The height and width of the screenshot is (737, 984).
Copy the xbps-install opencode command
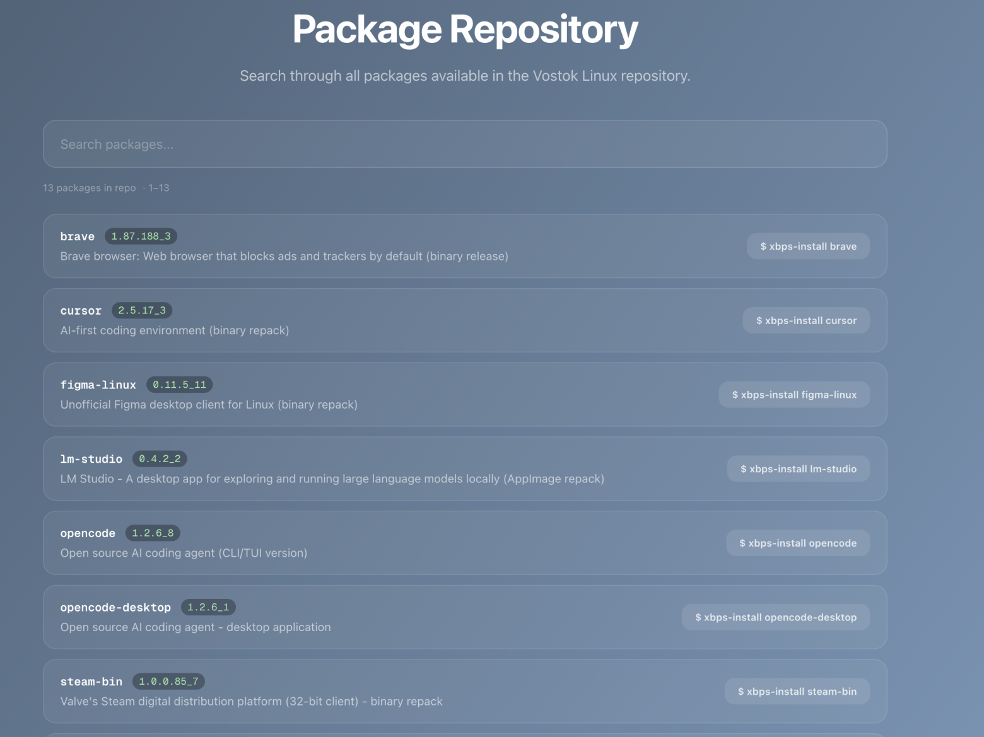click(798, 543)
